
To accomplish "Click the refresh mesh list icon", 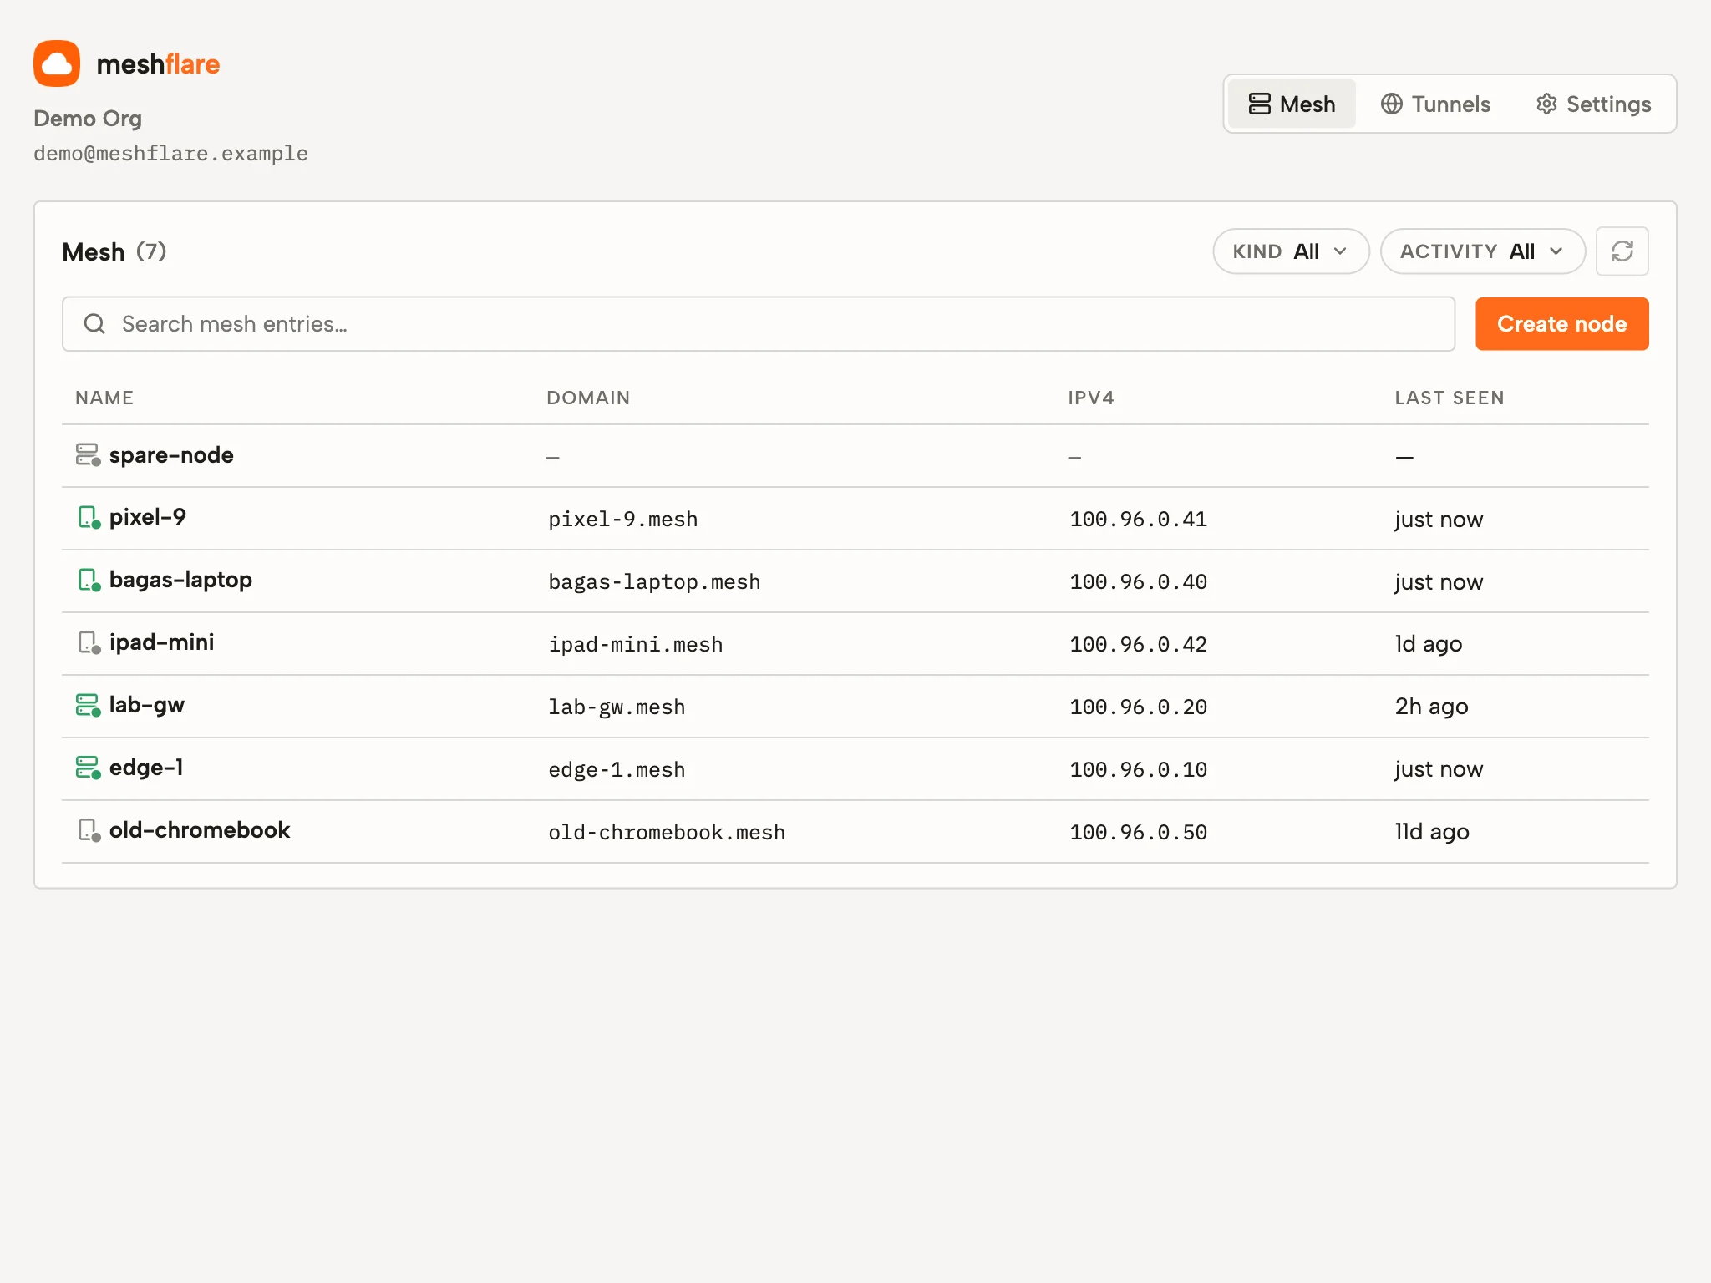I will click(1622, 251).
